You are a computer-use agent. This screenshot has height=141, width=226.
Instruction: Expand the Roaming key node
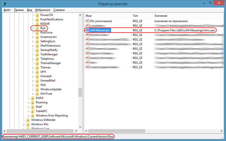pyautogui.click(x=28, y=103)
